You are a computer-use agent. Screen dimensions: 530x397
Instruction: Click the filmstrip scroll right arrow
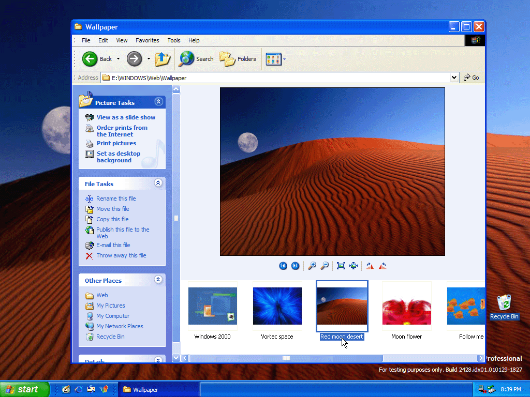point(481,358)
